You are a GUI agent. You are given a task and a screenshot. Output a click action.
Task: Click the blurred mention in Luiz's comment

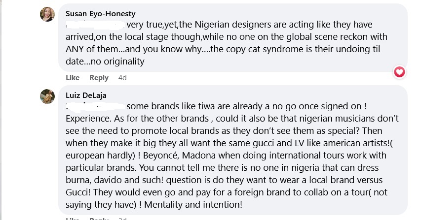click(95, 106)
